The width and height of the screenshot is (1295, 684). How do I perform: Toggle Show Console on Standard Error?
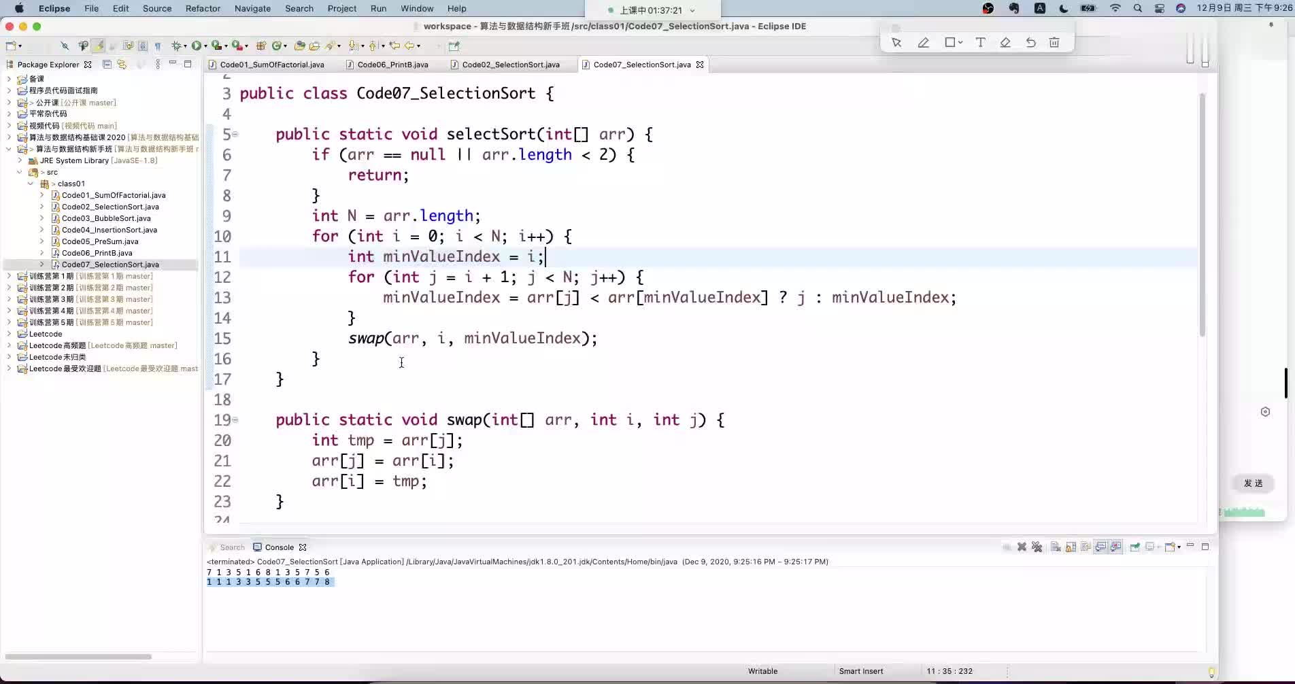(x=1115, y=547)
